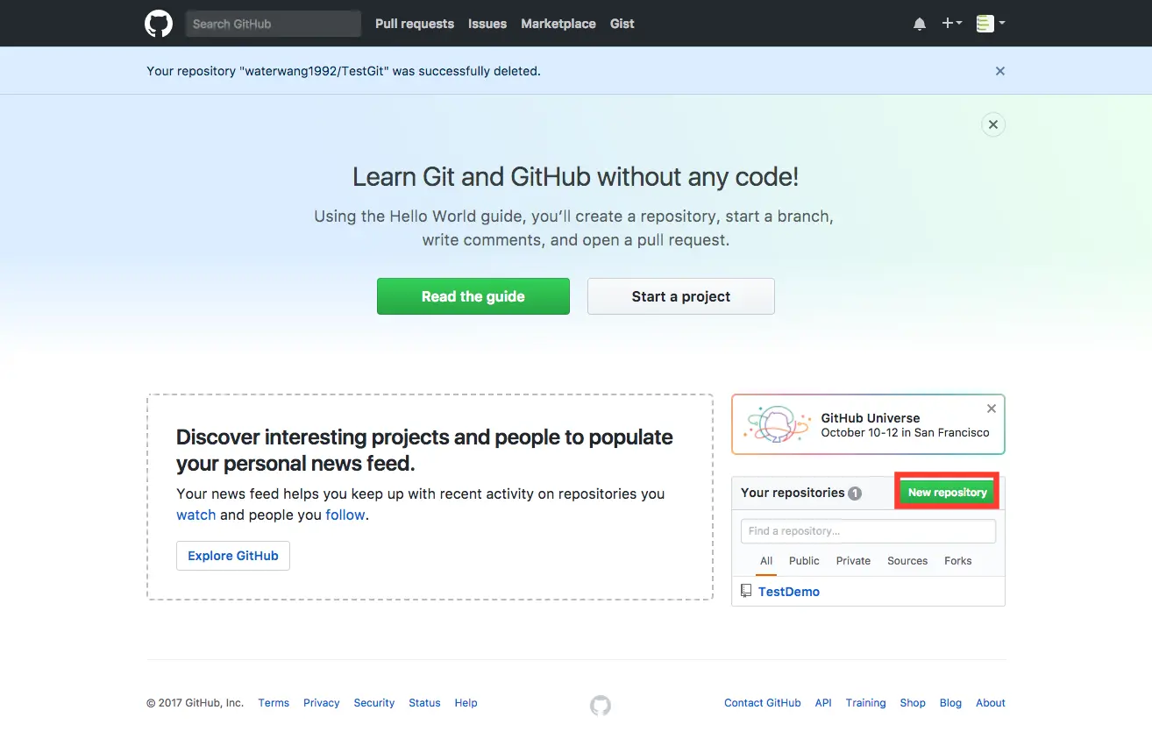
Task: Go to Pull requests
Action: click(x=415, y=24)
